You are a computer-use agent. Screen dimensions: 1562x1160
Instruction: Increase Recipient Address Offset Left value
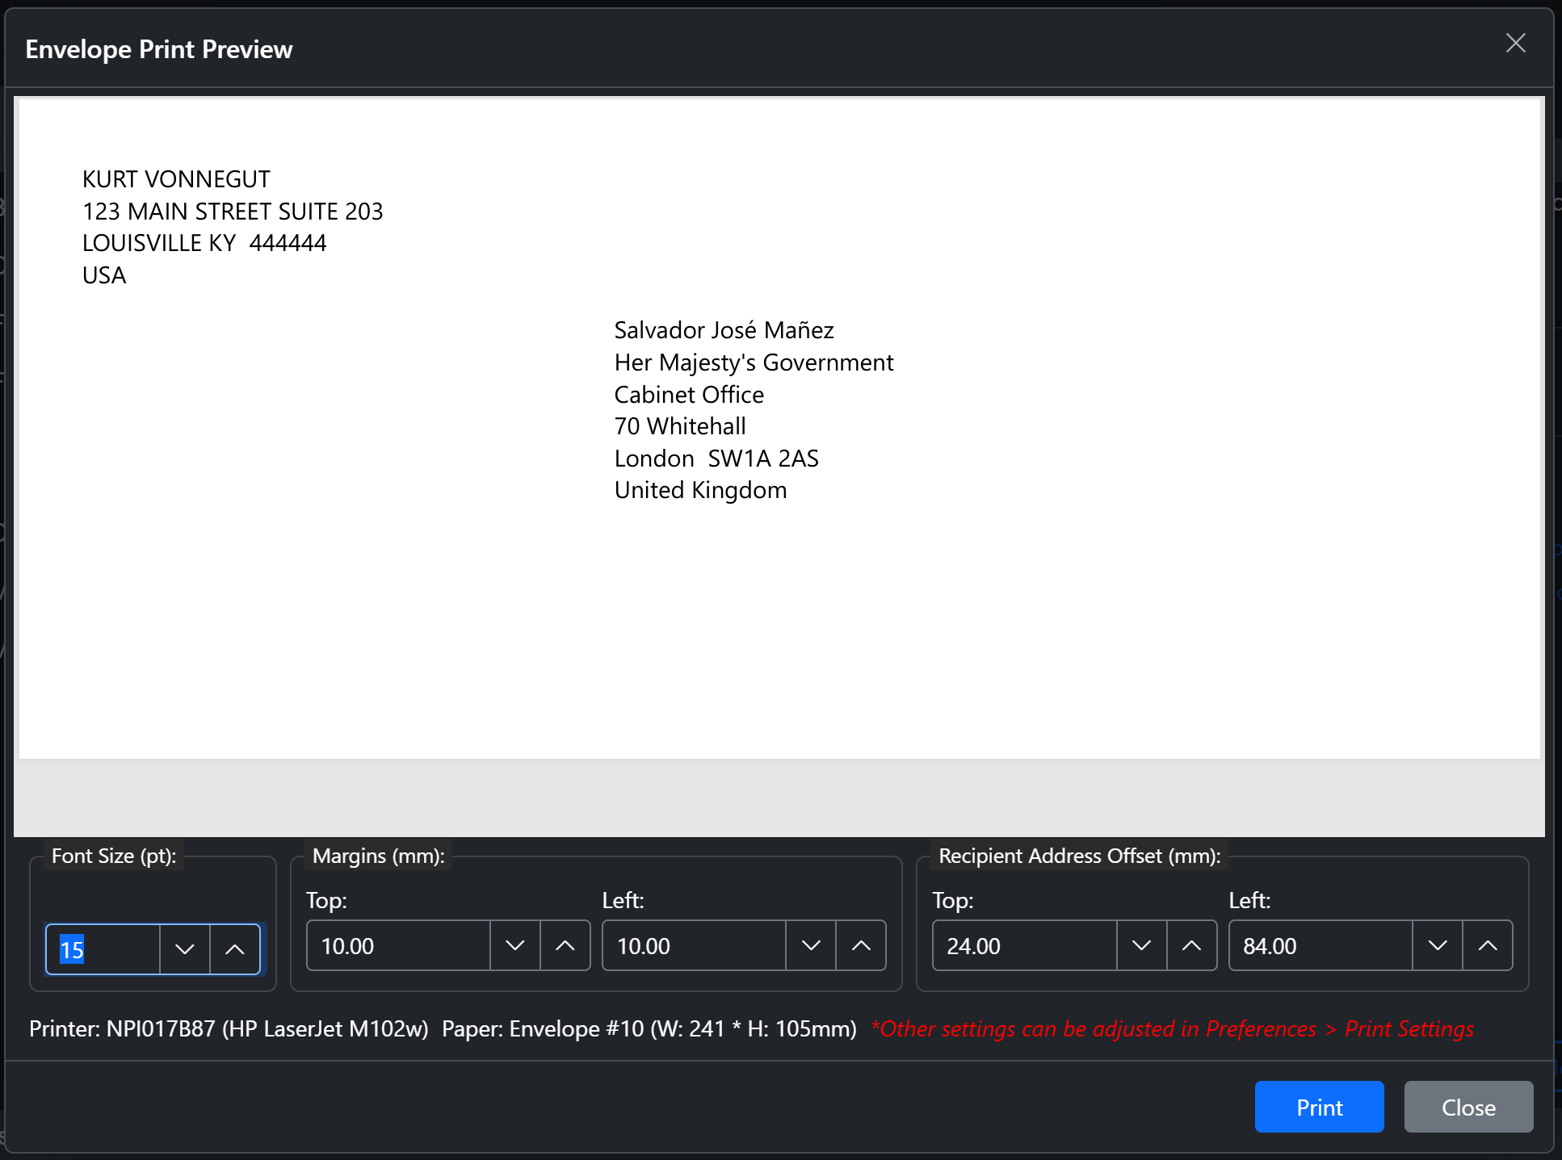tap(1488, 945)
